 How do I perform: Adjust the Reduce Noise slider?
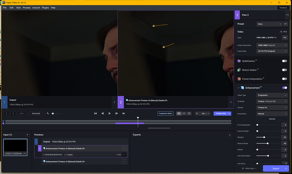coord(268,144)
